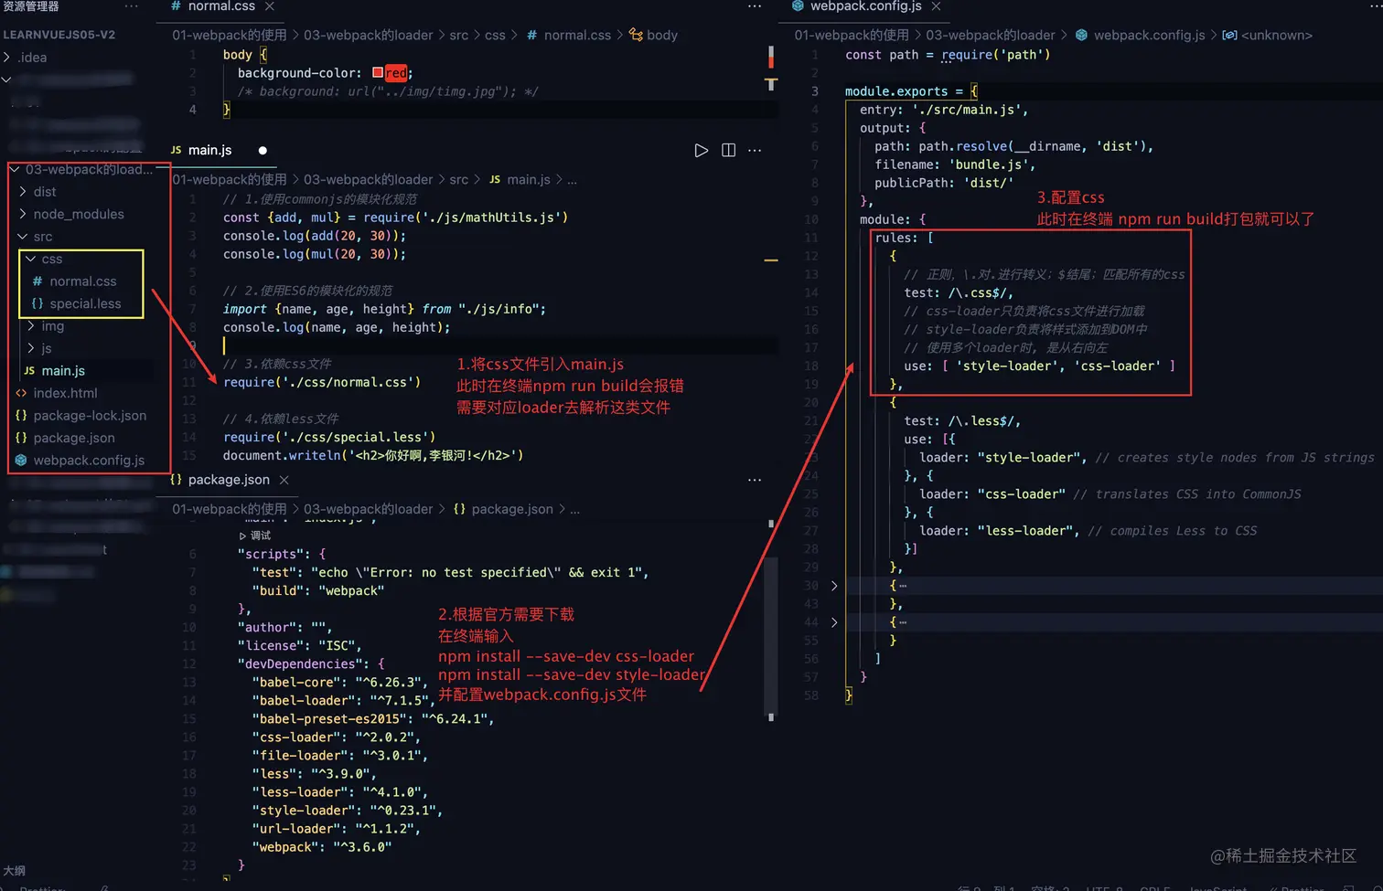Collapse the css folder in explorer
The height and width of the screenshot is (891, 1383).
(x=31, y=259)
